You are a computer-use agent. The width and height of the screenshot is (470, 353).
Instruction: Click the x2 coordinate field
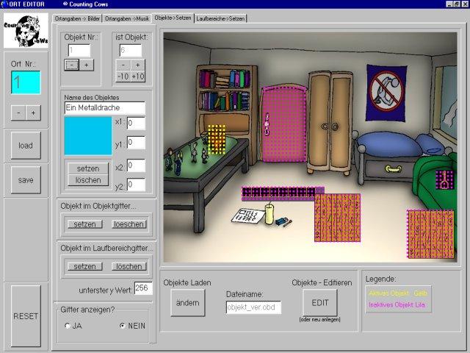coord(136,165)
